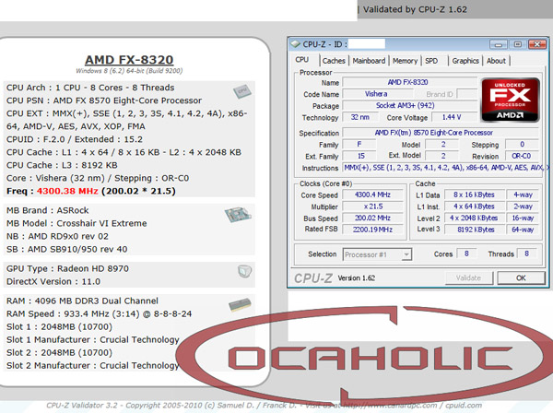This screenshot has width=553, height=413.
Task: Click the OK button
Action: pyautogui.click(x=521, y=277)
